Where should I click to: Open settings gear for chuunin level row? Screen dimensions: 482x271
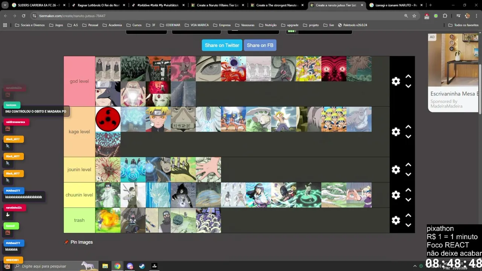(x=396, y=195)
